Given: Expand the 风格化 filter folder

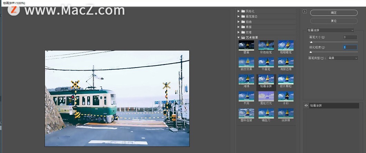Looking at the screenshot, I should [238, 11].
